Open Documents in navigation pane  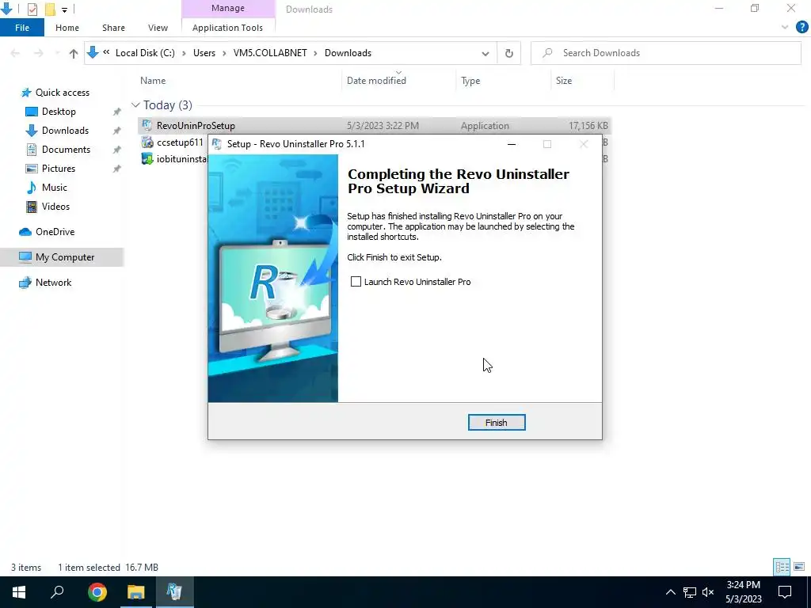point(66,150)
